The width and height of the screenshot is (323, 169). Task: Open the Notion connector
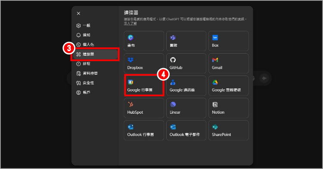pyautogui.click(x=229, y=108)
